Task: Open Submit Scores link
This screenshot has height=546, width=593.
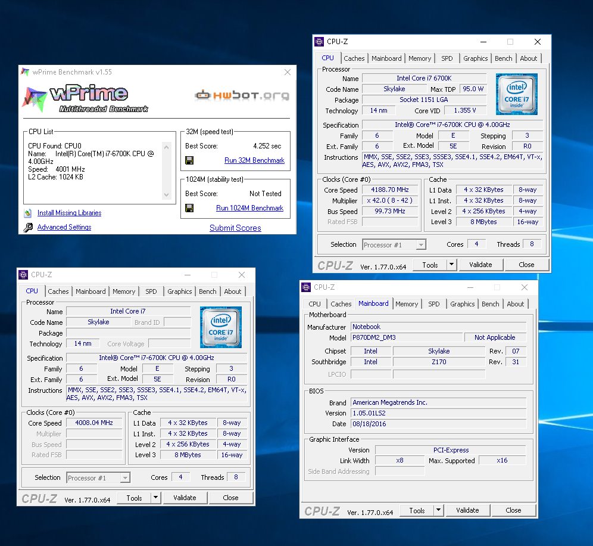Action: [x=235, y=228]
